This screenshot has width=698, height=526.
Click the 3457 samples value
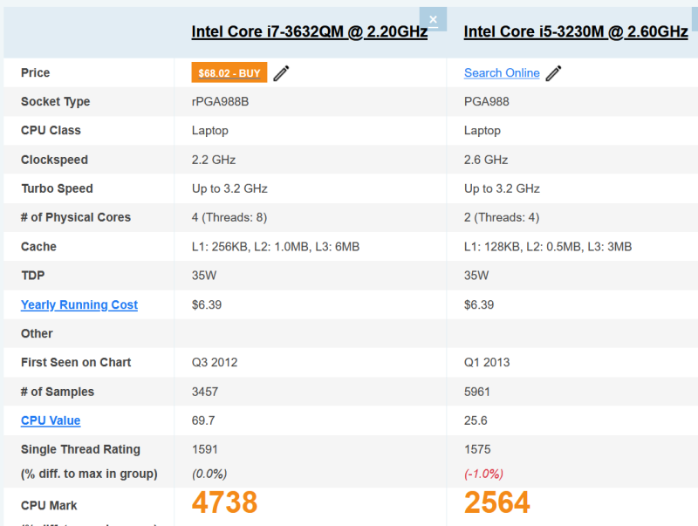[205, 392]
